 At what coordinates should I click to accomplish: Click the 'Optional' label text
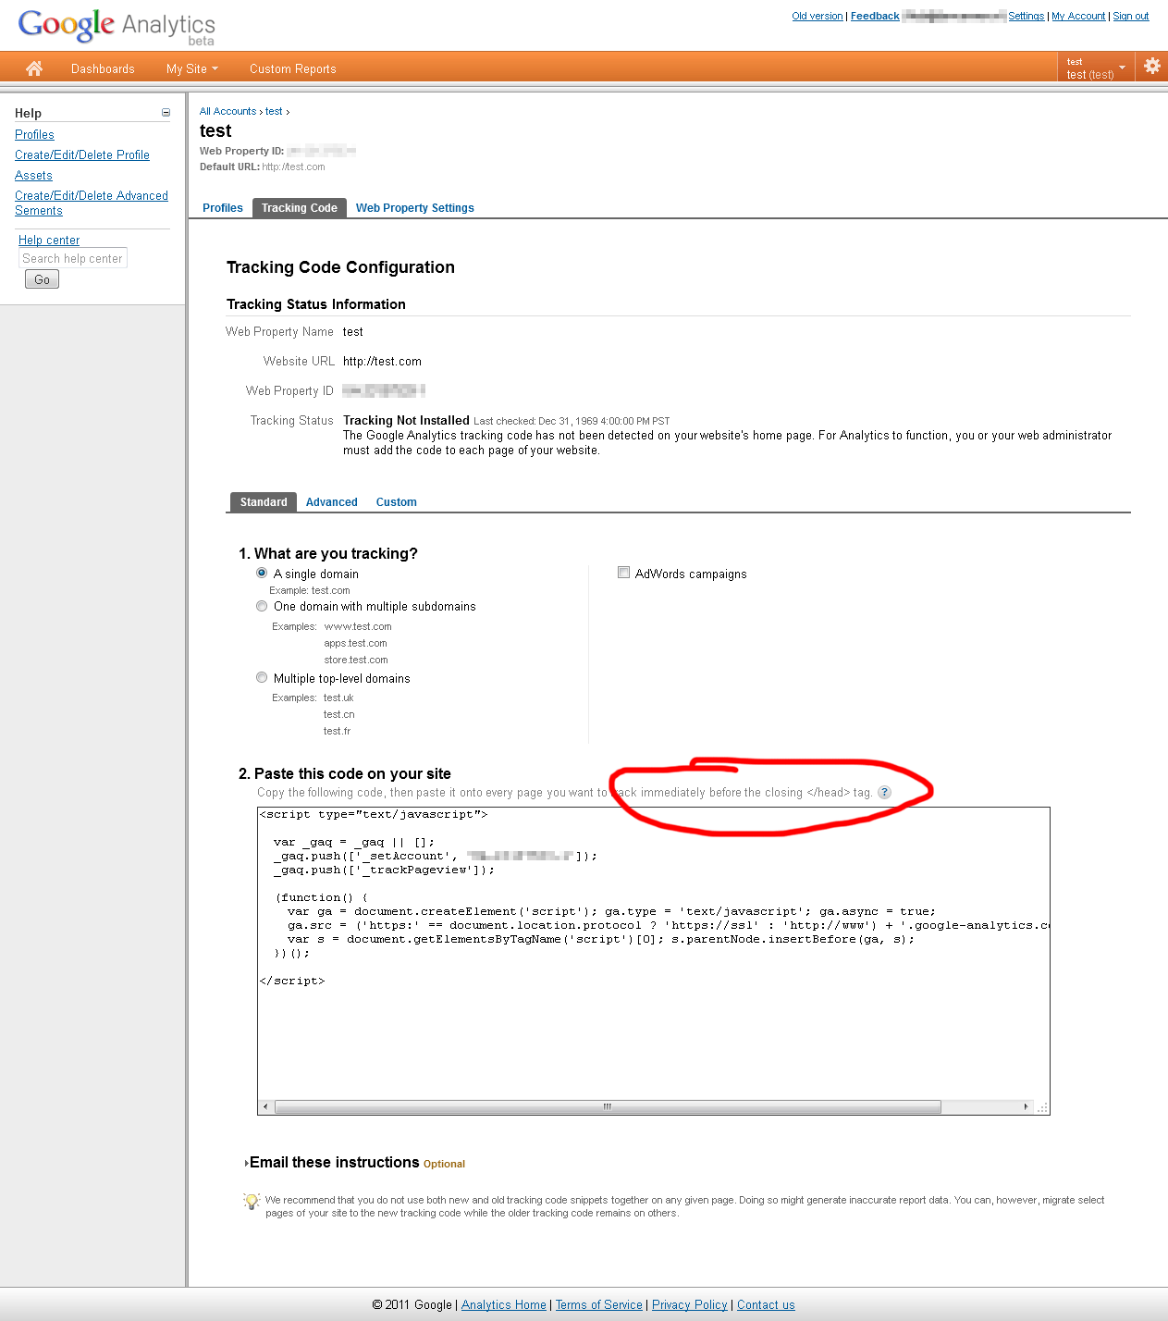[x=444, y=1164]
